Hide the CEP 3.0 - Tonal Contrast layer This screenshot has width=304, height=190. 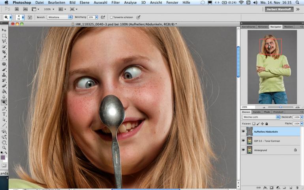tap(243, 141)
